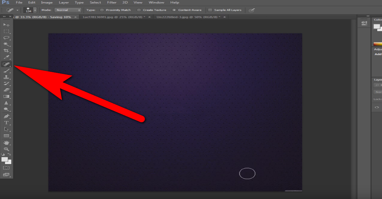
Task: Switch to the Un222titled-3.jpg tab
Action: (188, 17)
